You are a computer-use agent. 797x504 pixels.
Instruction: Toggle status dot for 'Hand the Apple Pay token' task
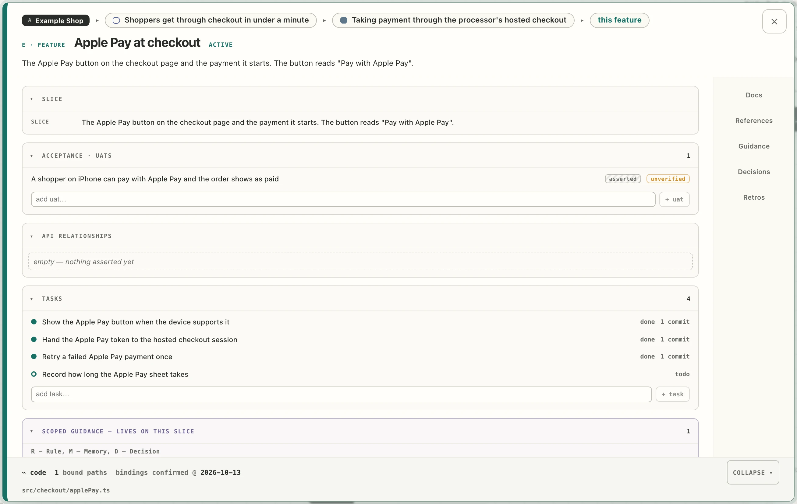click(34, 339)
